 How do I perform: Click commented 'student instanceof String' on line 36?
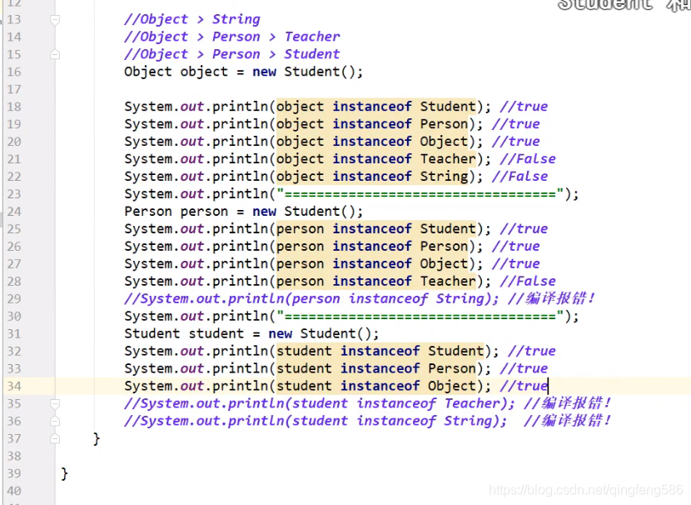click(x=392, y=421)
